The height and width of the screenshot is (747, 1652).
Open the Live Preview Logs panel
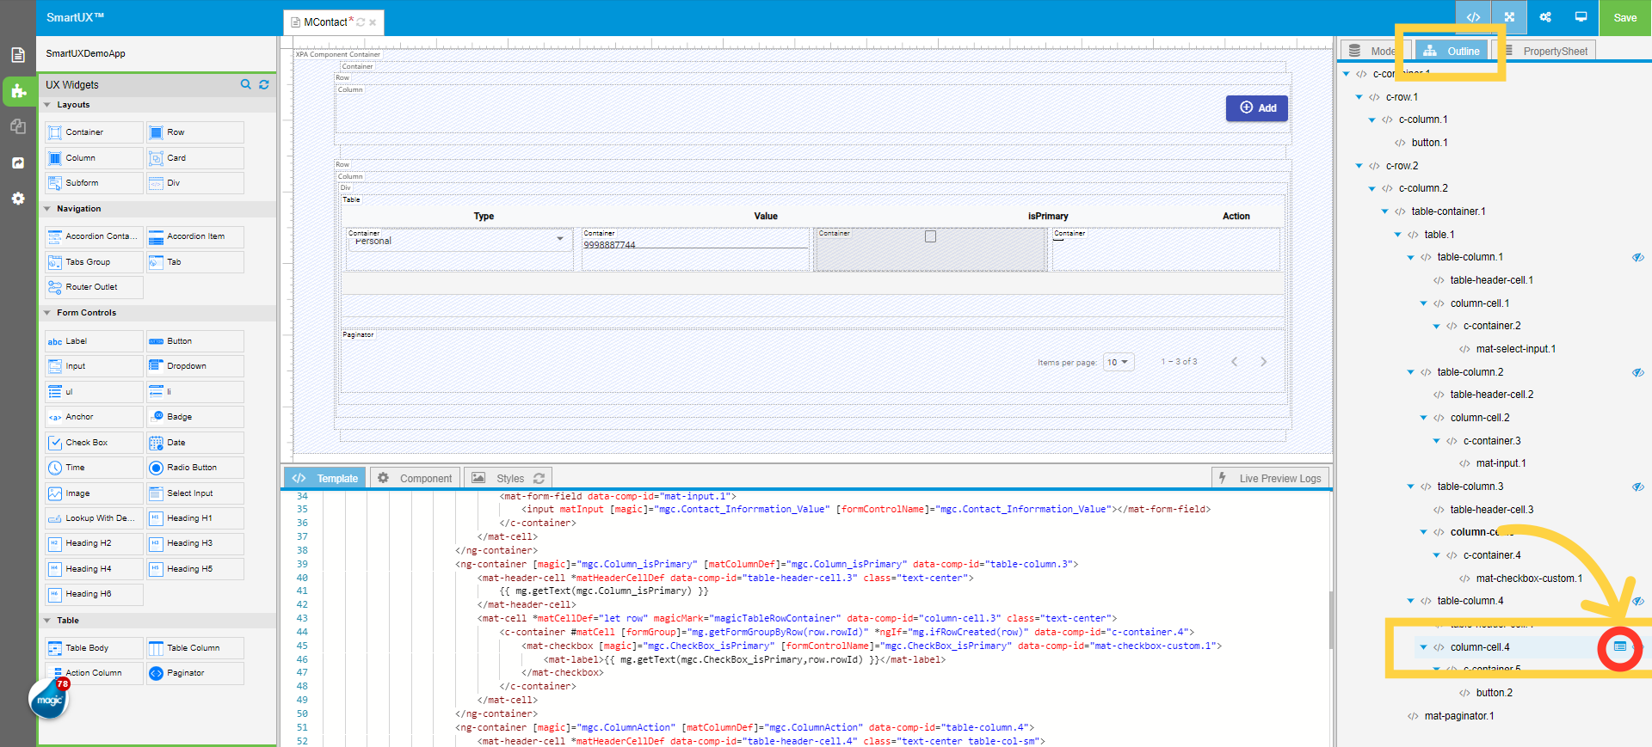tap(1270, 478)
